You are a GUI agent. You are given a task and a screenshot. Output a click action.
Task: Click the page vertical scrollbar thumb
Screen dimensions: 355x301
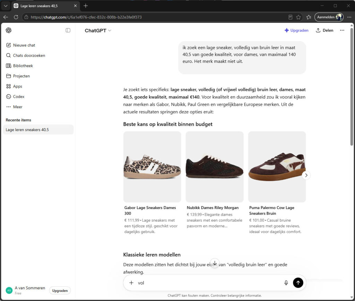pyautogui.click(x=352, y=87)
